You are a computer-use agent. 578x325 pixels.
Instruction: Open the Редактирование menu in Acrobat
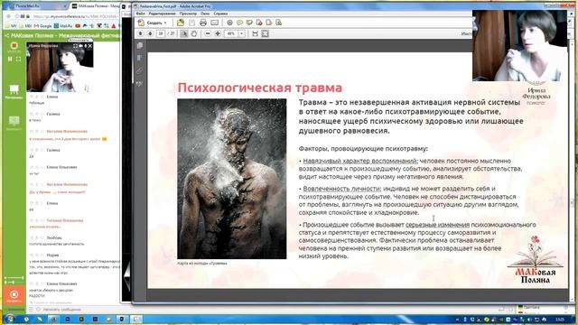(x=162, y=14)
